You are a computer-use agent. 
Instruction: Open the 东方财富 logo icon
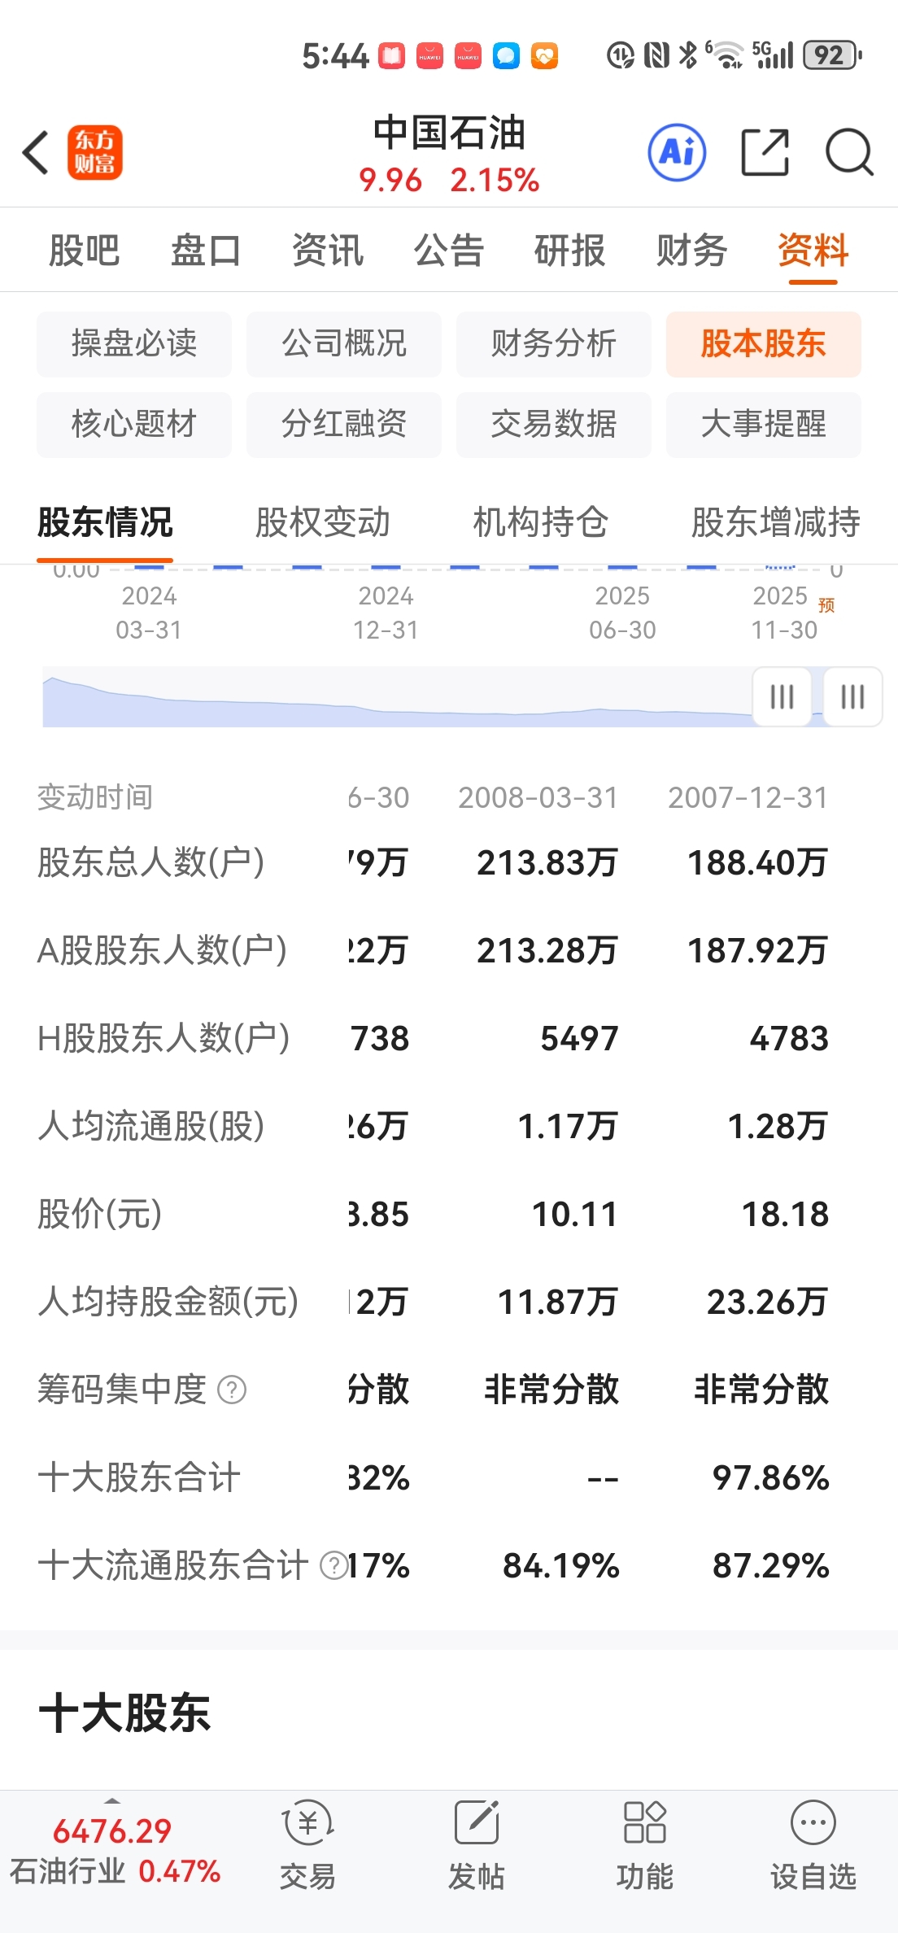(94, 152)
